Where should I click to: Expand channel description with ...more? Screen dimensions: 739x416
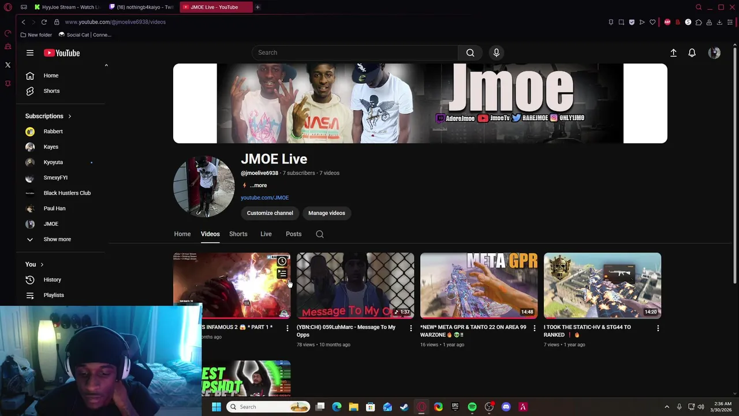click(258, 185)
